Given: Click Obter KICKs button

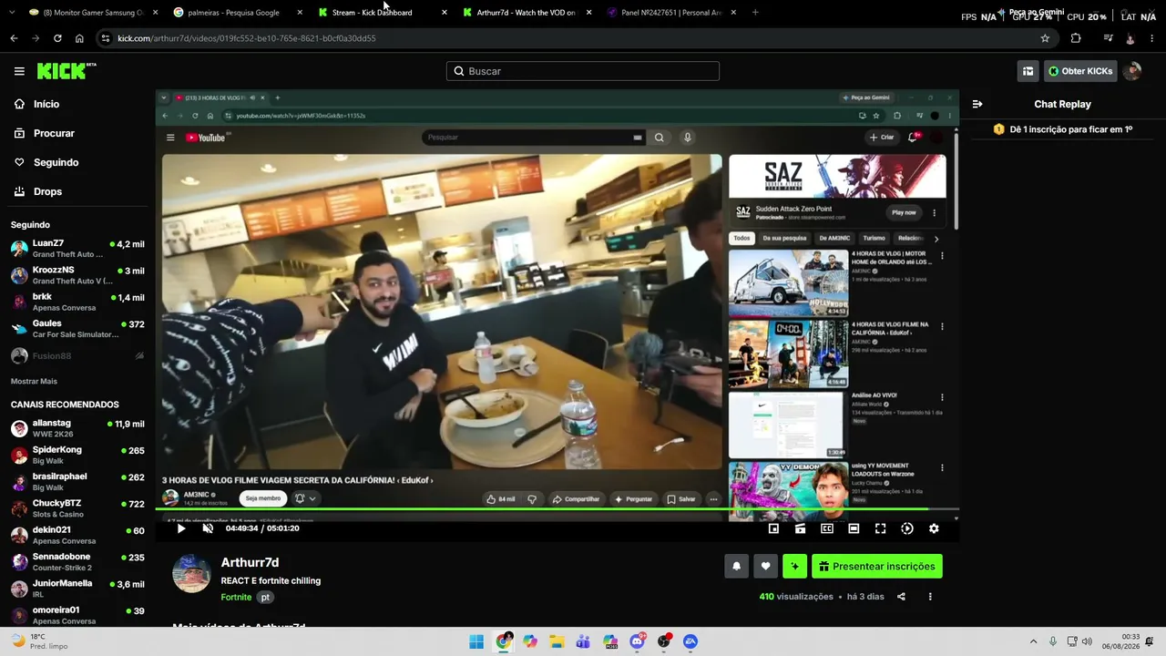Looking at the screenshot, I should click(1080, 71).
